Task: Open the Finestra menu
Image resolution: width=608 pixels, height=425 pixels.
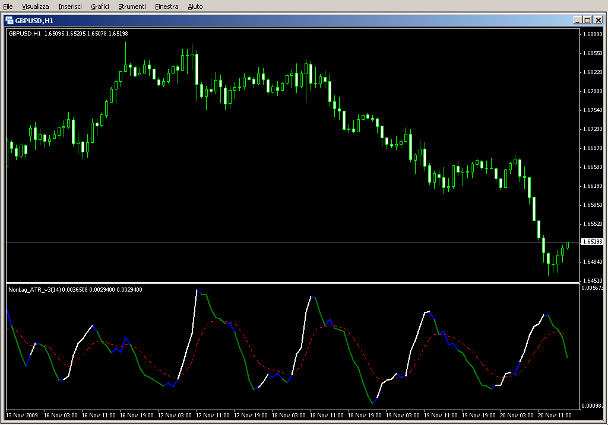Action: click(166, 7)
